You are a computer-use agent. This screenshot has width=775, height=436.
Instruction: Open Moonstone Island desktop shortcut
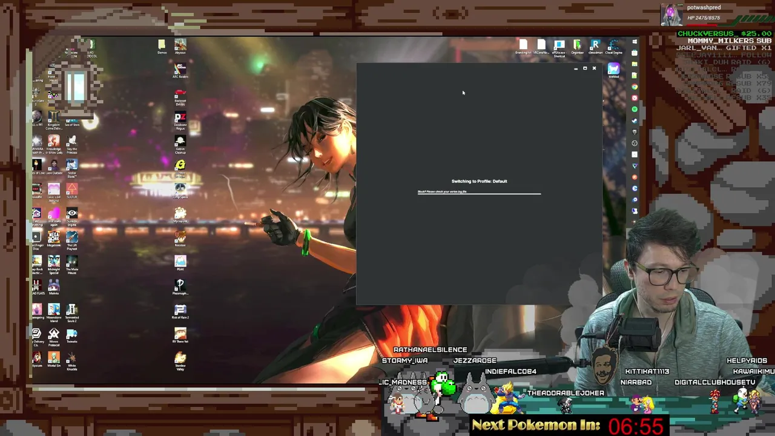pos(54,312)
